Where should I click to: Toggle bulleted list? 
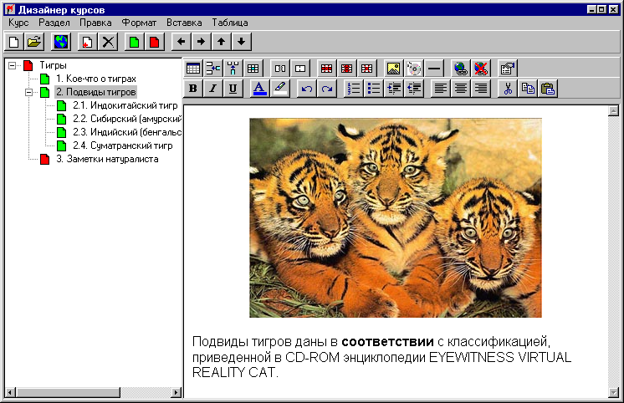coord(373,89)
